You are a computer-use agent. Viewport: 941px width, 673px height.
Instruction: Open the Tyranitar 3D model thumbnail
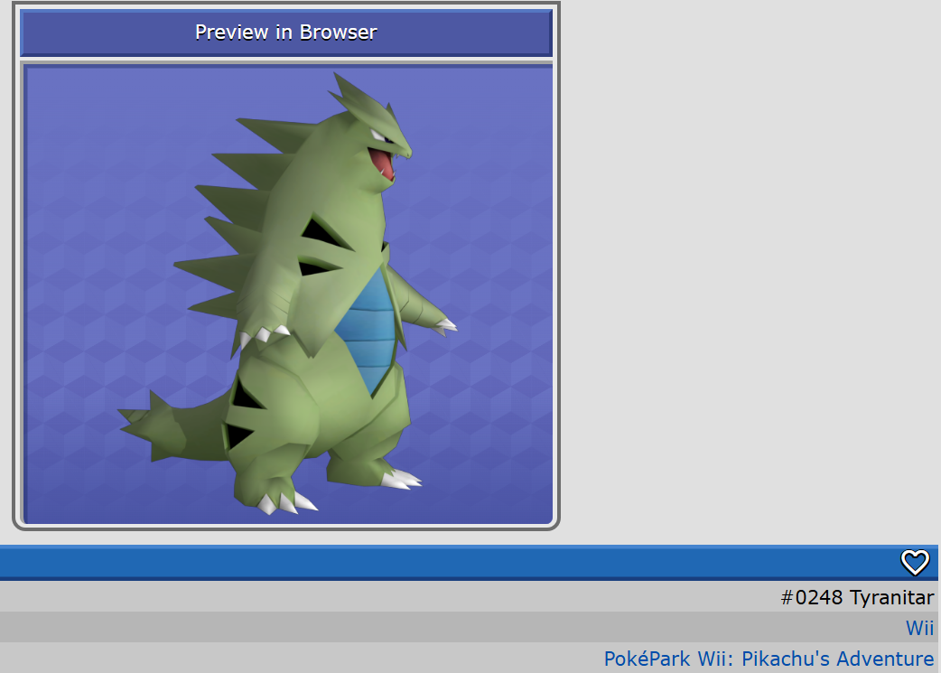[x=288, y=294]
